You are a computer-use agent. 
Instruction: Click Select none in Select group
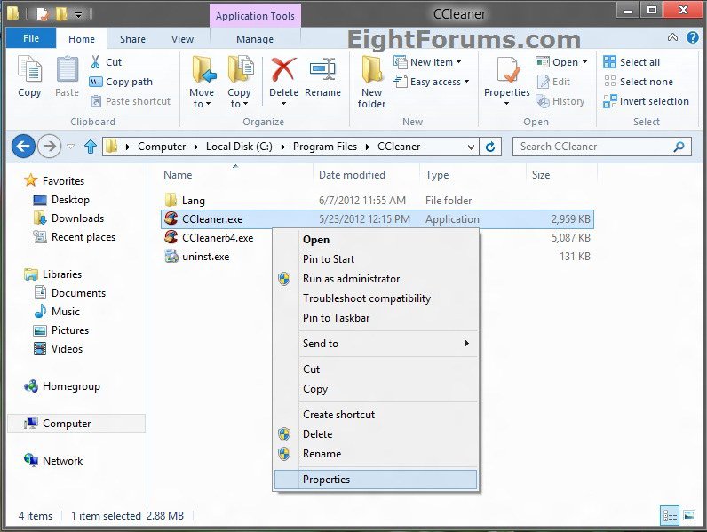(638, 82)
